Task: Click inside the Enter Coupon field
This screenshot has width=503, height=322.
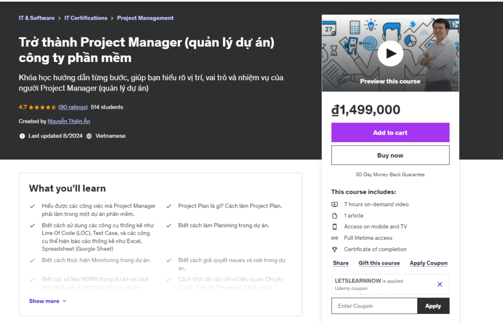Action: point(374,305)
